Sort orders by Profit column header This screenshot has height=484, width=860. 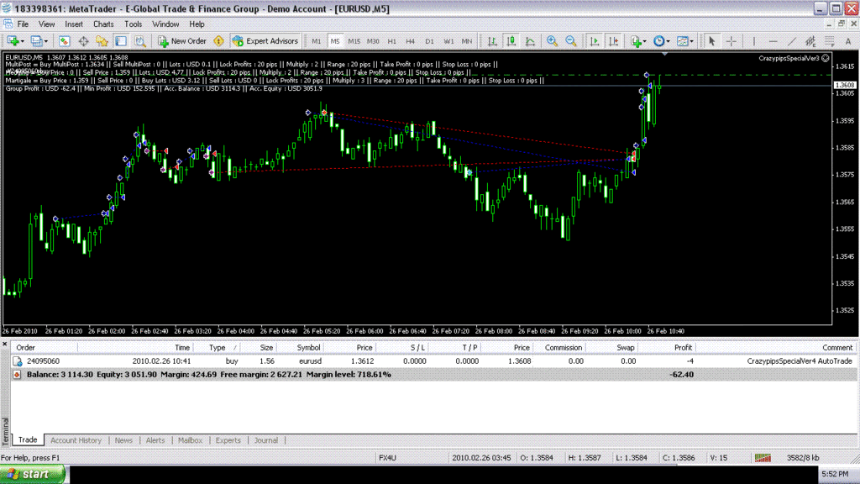pos(683,347)
